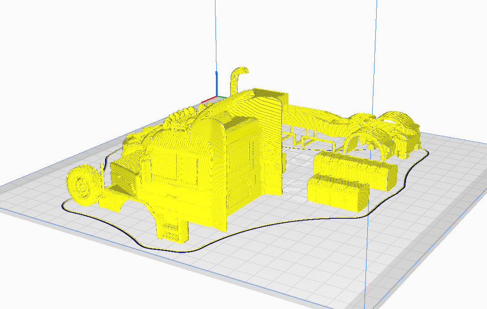Viewport: 487px width, 309px height.
Task: Click the large truck cab body
Action: pos(199,168)
